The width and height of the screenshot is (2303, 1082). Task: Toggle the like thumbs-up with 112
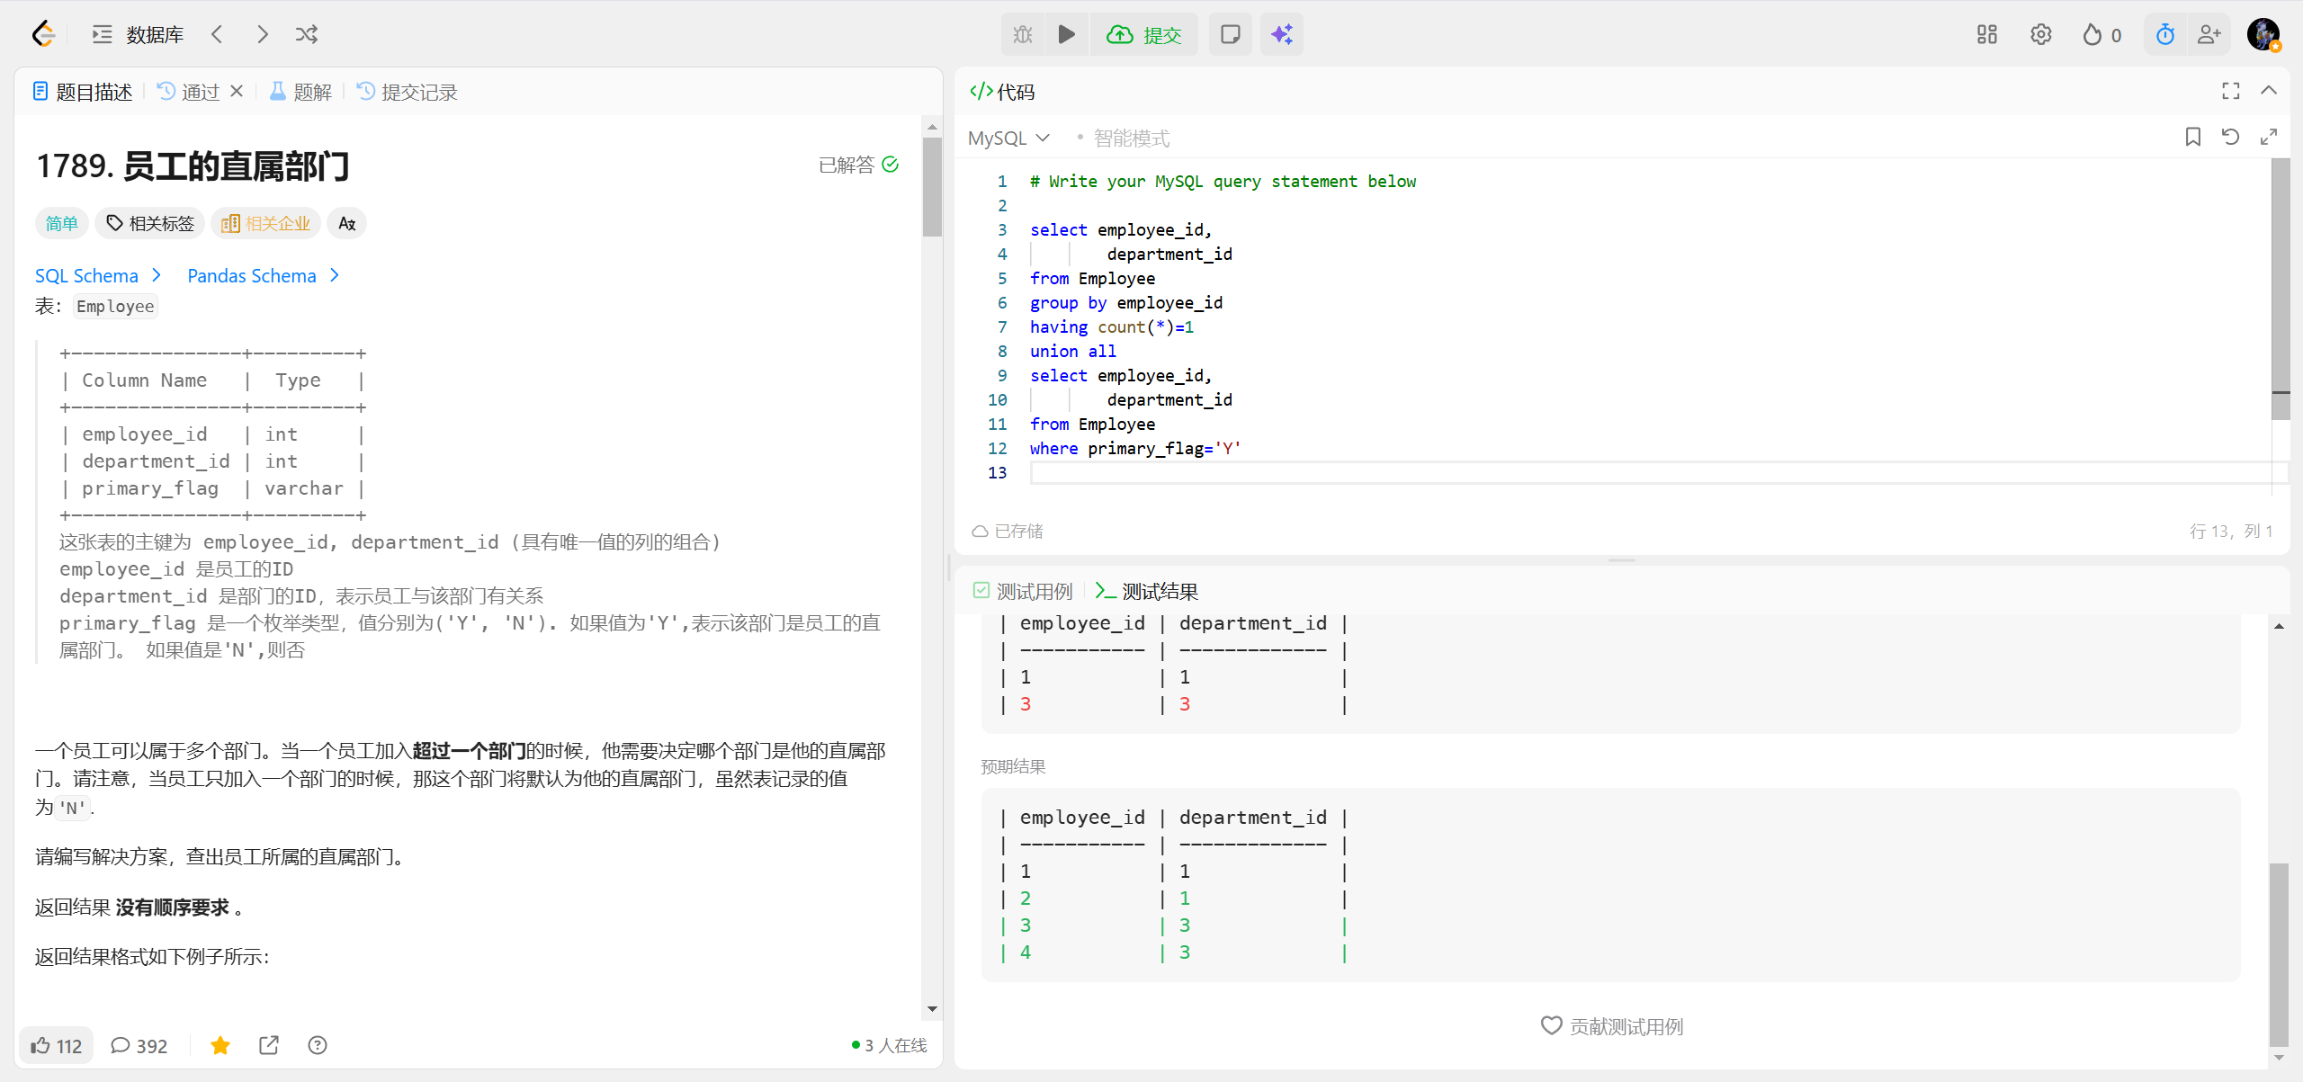(56, 1045)
